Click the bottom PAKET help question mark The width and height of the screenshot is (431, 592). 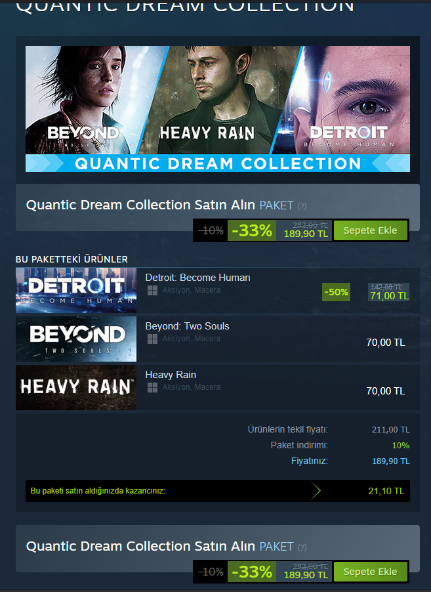point(302,547)
